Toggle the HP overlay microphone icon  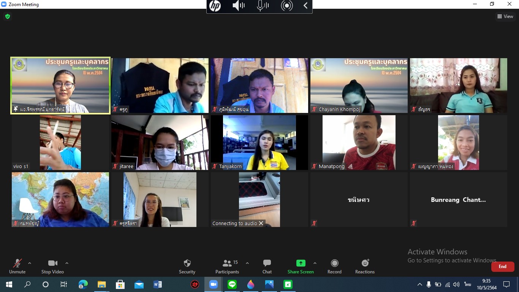(x=263, y=6)
